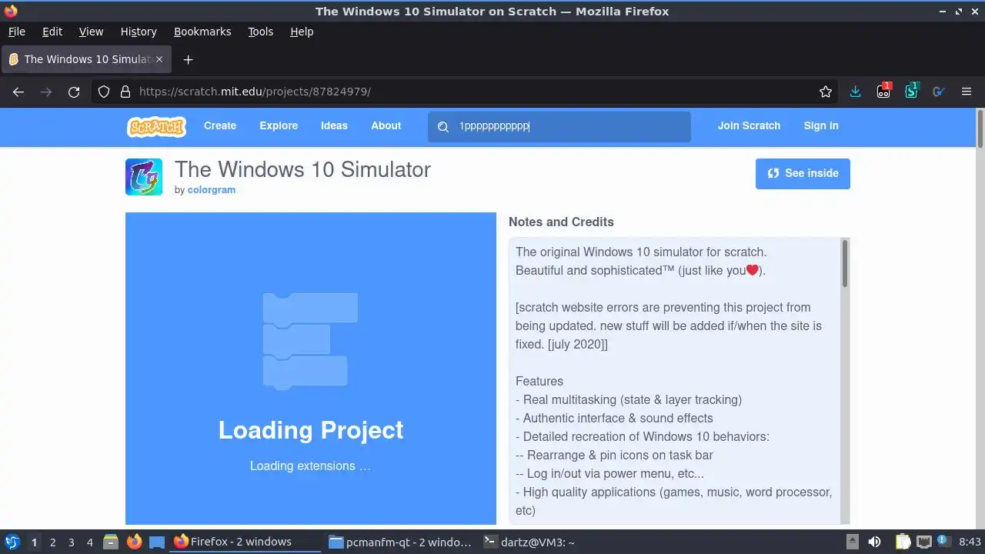This screenshot has width=985, height=554.
Task: Click the Notes and Credits heading
Action: [x=561, y=222]
